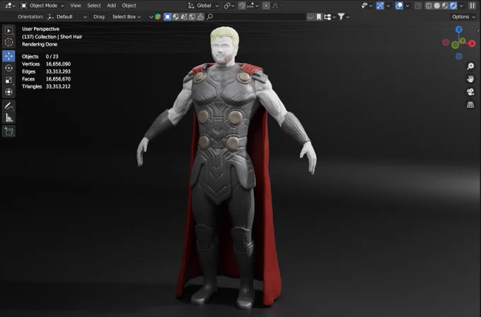Select the Transform tool

[x=8, y=92]
